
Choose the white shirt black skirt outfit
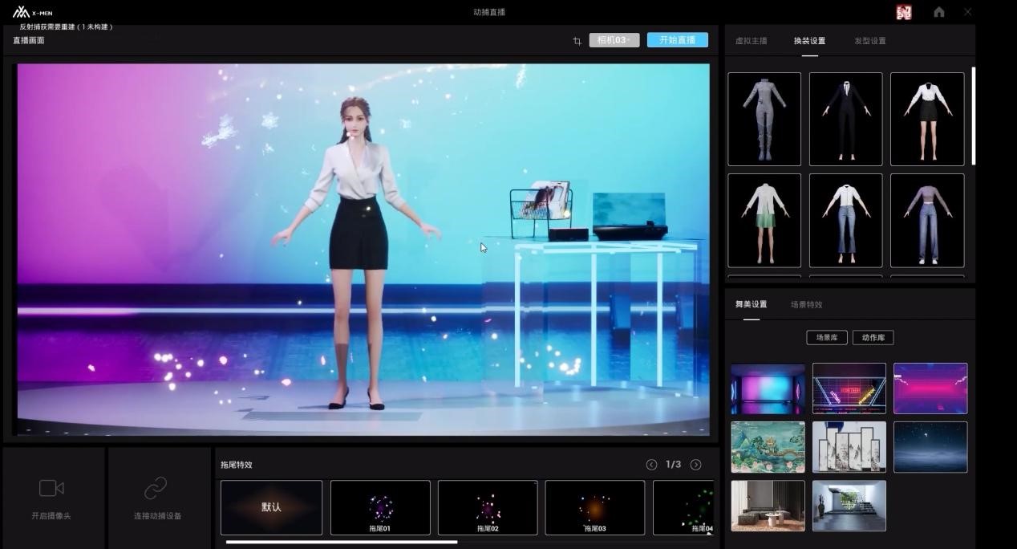point(927,119)
